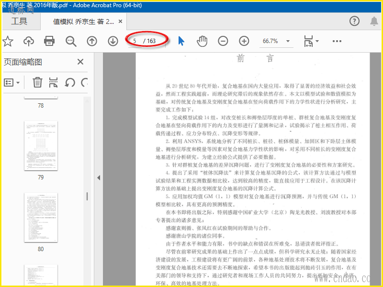Activate the hand pan tool
The width and height of the screenshot is (383, 287).
(202, 41)
